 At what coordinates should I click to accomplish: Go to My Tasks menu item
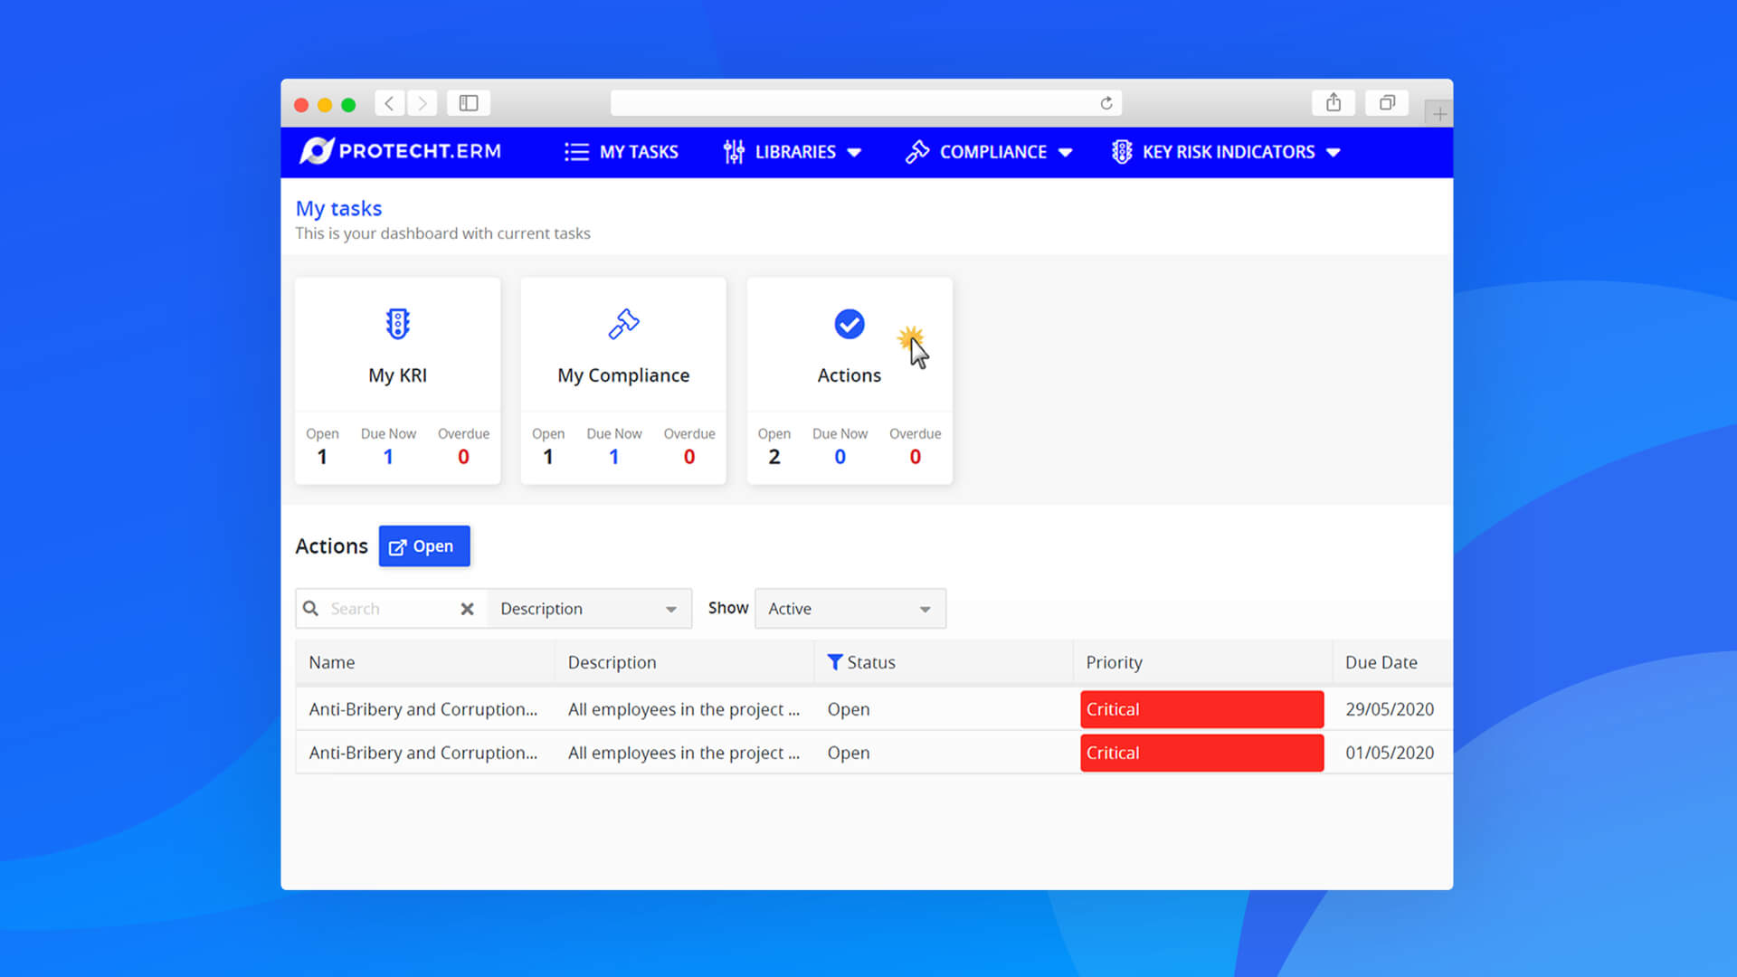click(622, 152)
